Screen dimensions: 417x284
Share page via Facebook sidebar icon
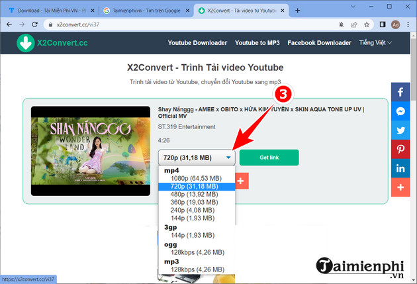pyautogui.click(x=400, y=92)
